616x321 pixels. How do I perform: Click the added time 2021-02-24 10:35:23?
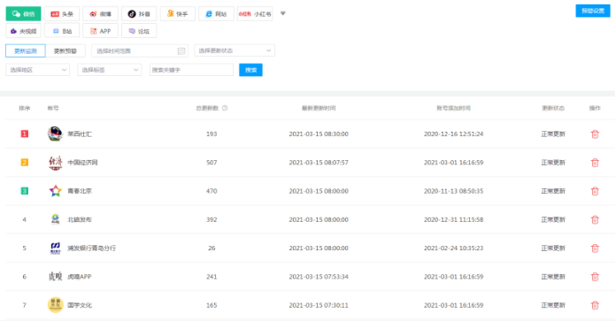pyautogui.click(x=454, y=248)
